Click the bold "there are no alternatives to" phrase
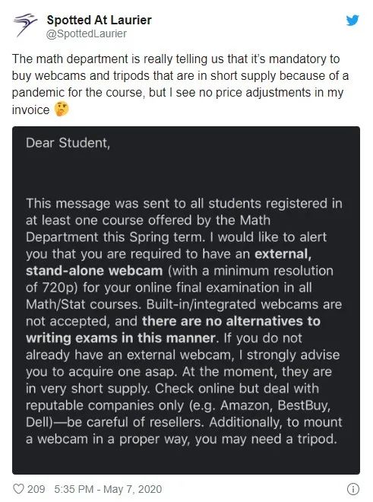The height and width of the screenshot is (502, 373). tap(231, 321)
